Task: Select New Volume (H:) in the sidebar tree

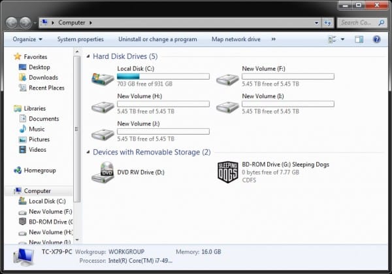Action: [51, 232]
